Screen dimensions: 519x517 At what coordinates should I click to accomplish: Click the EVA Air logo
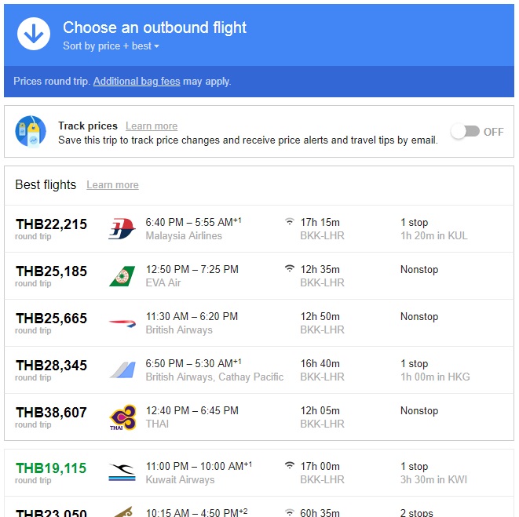(122, 276)
